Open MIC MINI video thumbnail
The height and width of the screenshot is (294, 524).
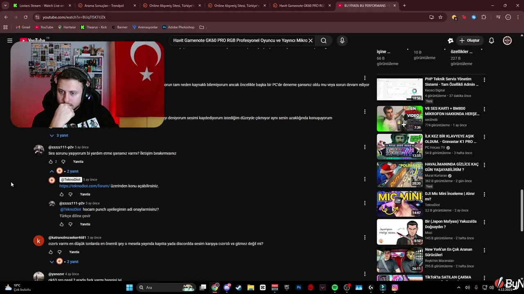tap(400, 203)
